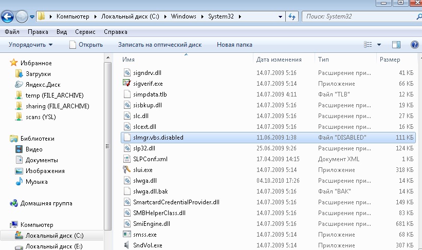Click navigation pane scrollbar up arrow
Screen dimensions: 422x250
click(107, 57)
